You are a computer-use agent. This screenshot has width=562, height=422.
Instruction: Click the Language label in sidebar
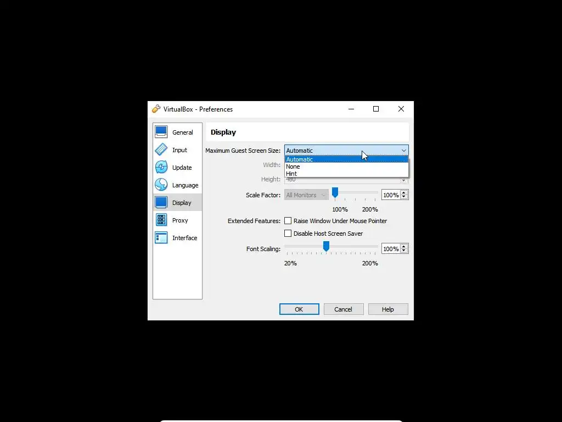(x=185, y=185)
